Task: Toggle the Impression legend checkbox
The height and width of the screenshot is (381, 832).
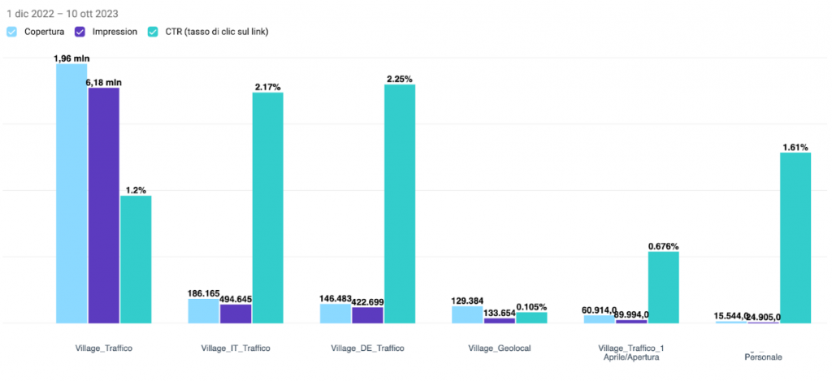Action: coord(80,32)
